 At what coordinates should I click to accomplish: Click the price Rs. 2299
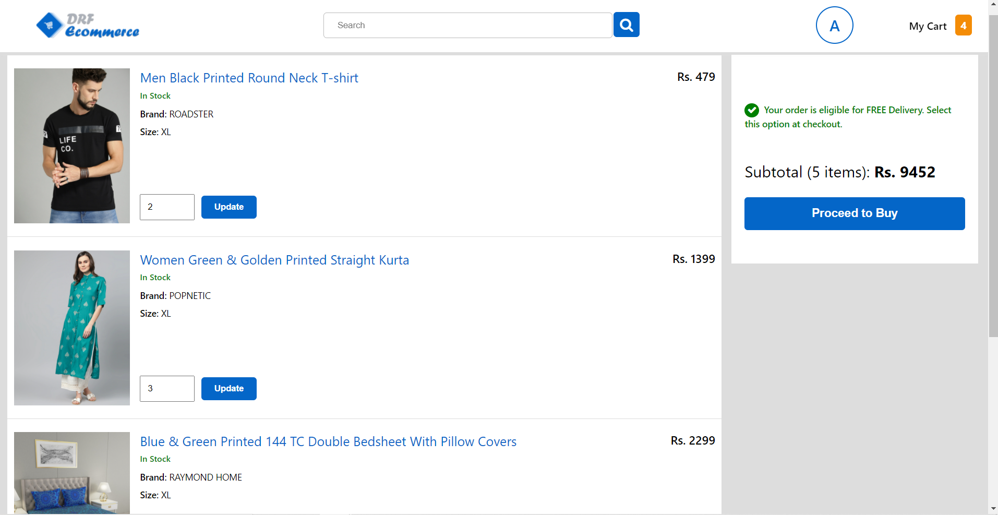(x=693, y=440)
